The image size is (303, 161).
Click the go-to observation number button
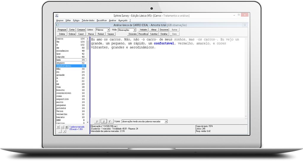[110, 121]
